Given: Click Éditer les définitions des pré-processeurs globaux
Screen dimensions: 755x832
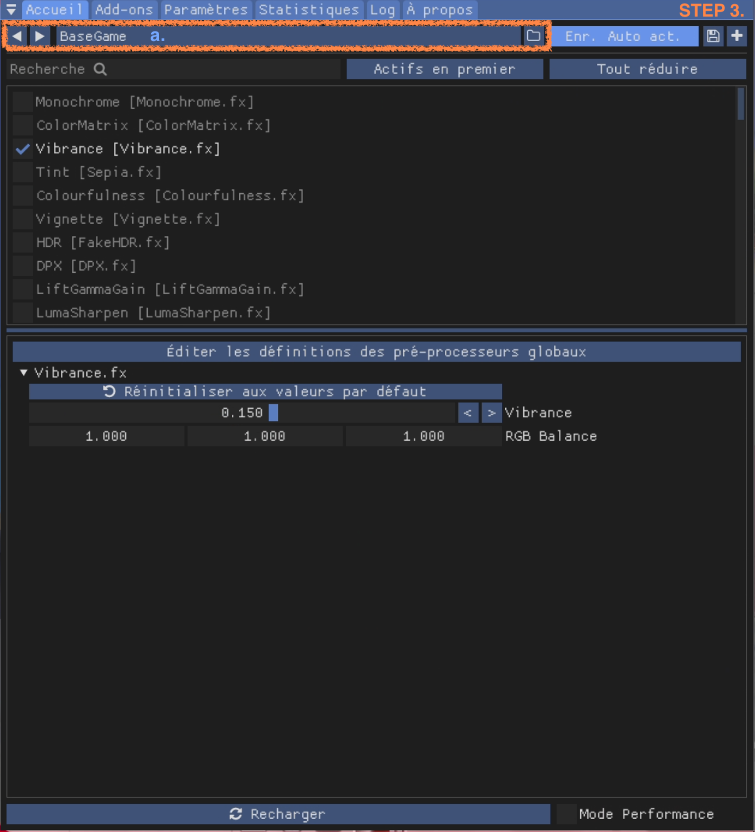Looking at the screenshot, I should pyautogui.click(x=377, y=352).
